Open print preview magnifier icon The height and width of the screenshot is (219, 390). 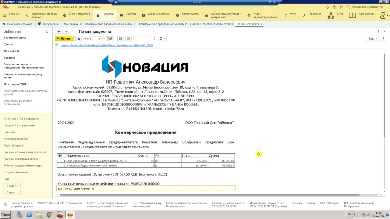(x=79, y=39)
